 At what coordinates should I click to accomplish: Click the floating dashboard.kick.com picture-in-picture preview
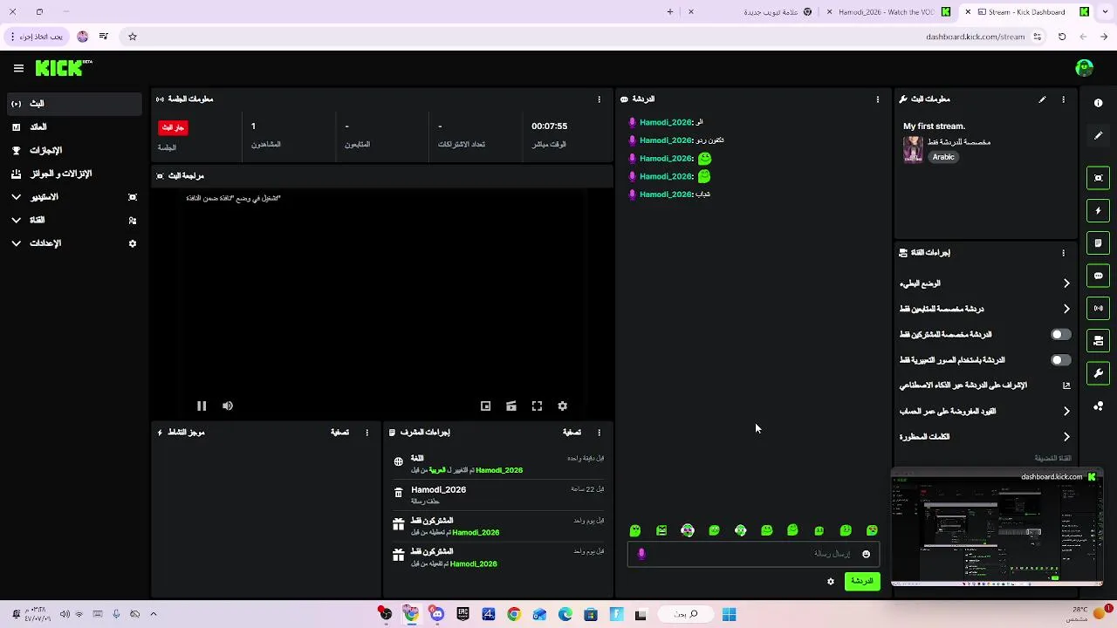point(997,529)
